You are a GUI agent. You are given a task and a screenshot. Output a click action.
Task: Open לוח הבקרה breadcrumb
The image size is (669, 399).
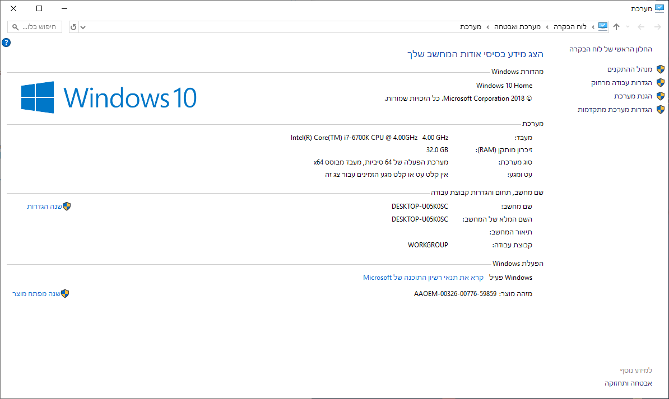coord(570,26)
